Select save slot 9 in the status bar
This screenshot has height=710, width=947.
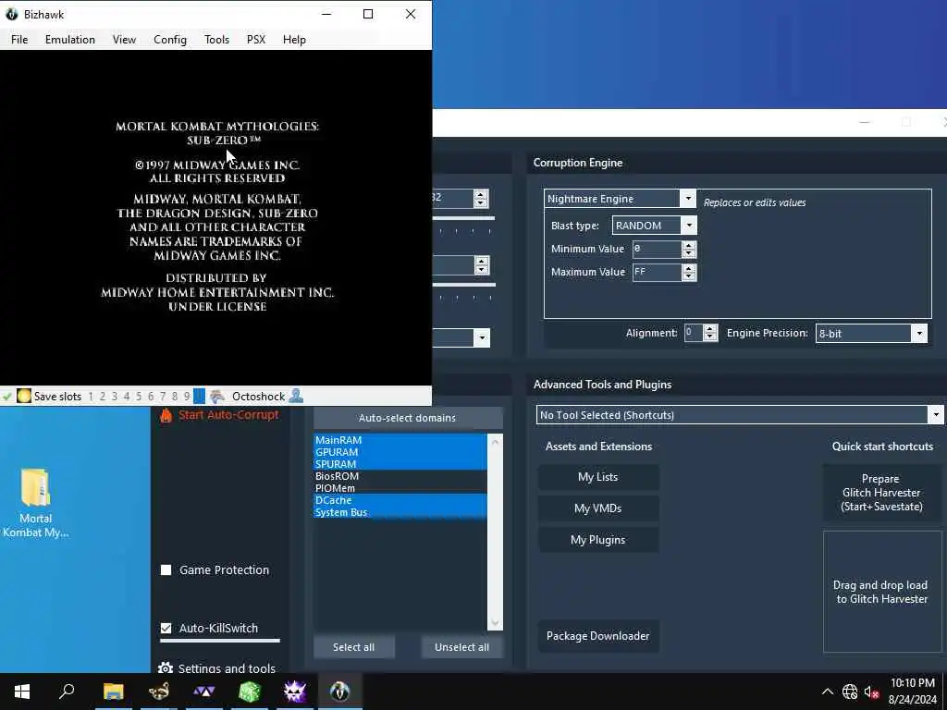187,397
